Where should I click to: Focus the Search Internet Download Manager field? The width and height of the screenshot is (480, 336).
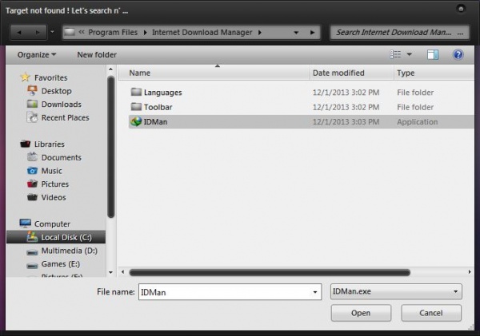click(399, 33)
